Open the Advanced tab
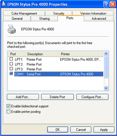The height and width of the screenshot is (136, 117). pos(99,18)
